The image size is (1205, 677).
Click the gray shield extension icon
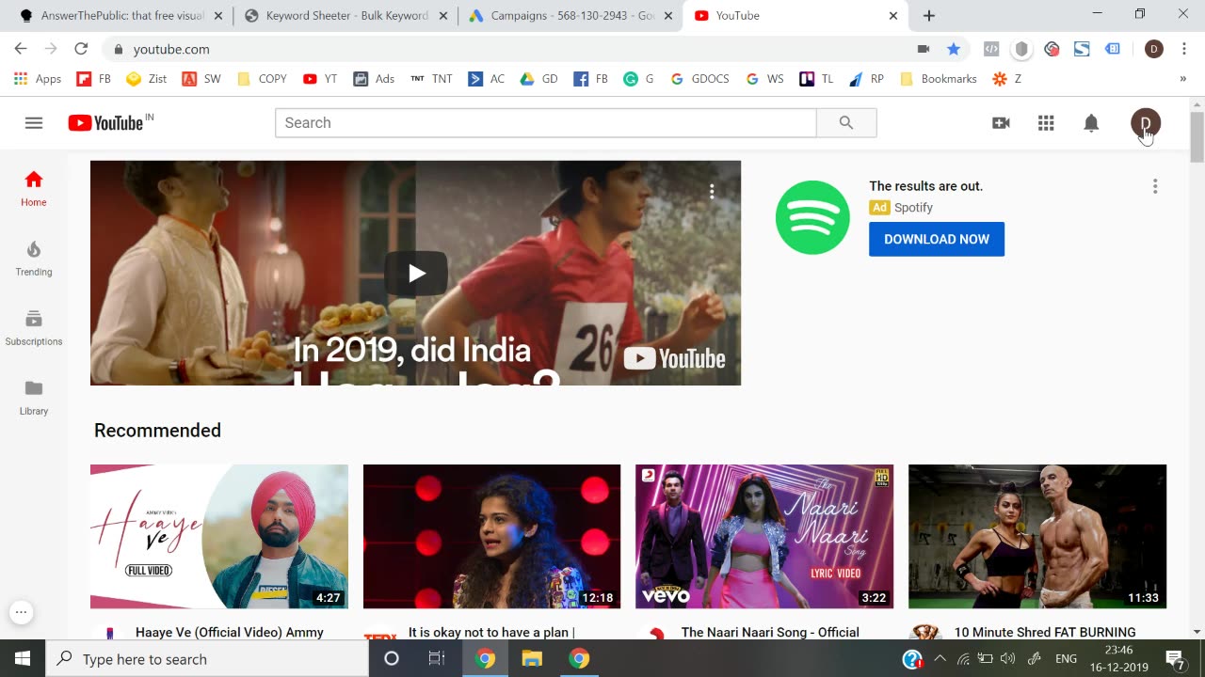(x=1021, y=49)
